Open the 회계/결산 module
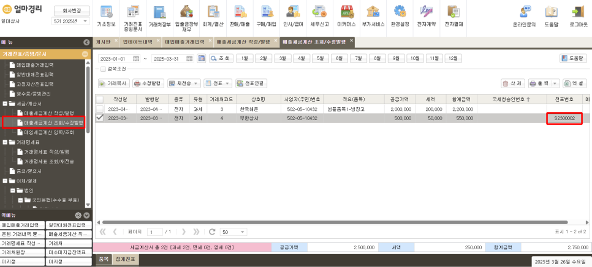 point(213,16)
